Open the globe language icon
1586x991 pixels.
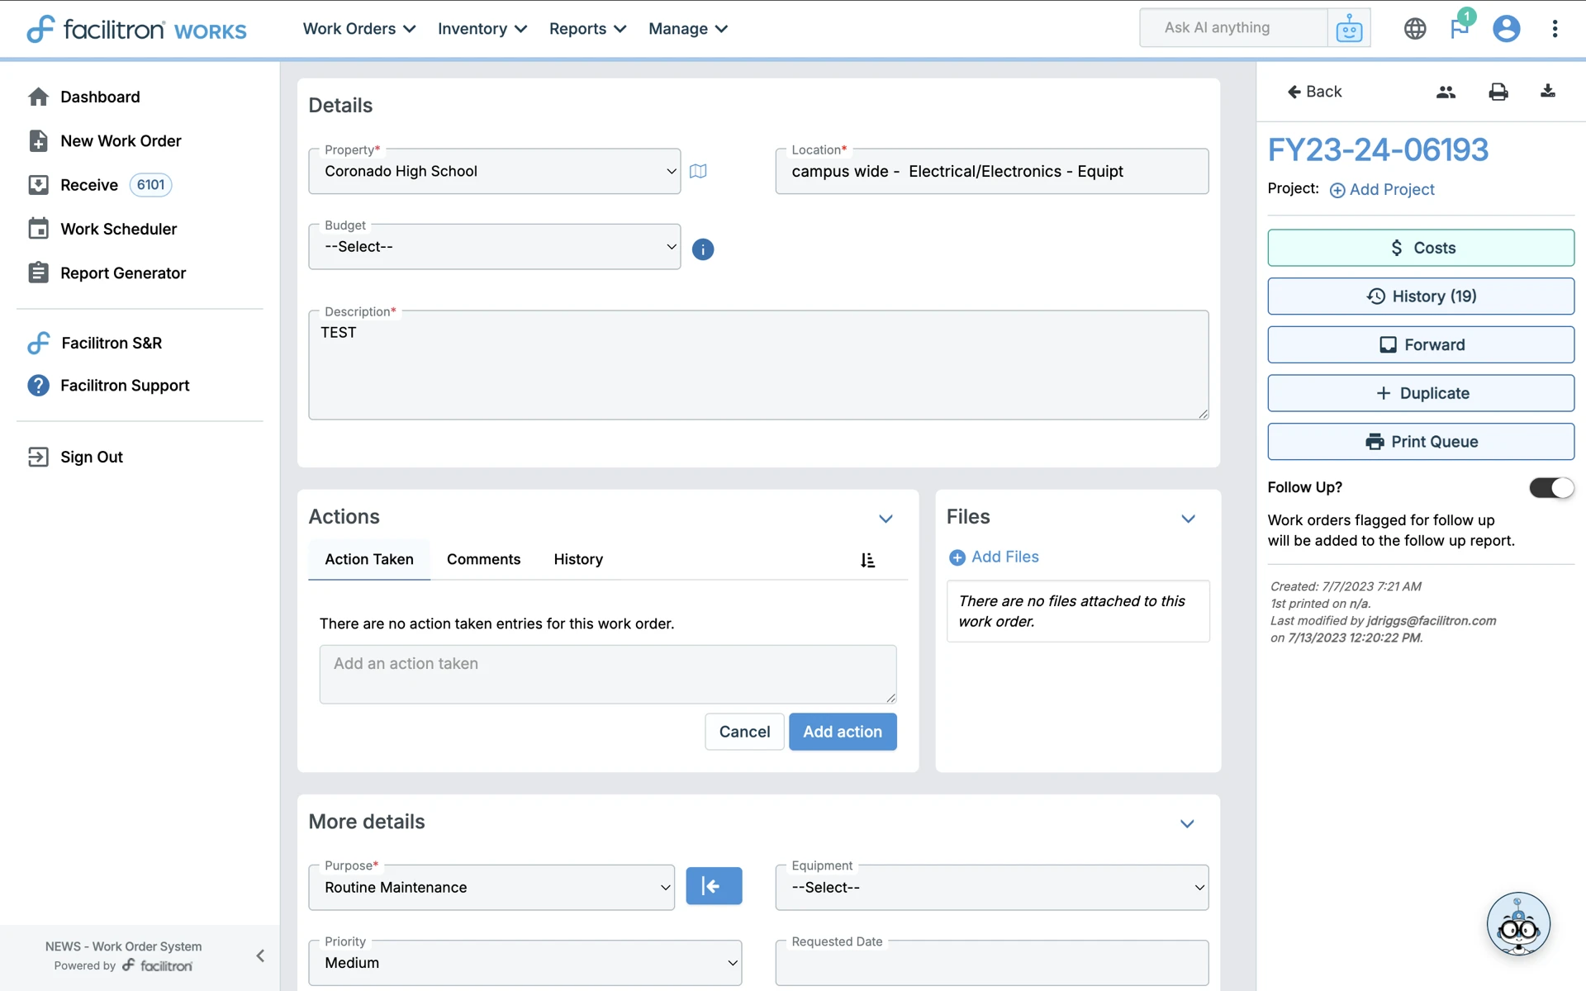(x=1414, y=29)
